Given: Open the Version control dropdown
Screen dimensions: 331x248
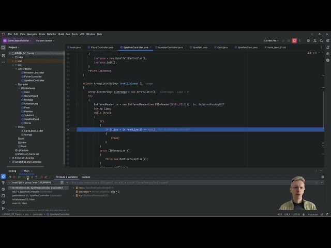Looking at the screenshot, I should (44, 40).
